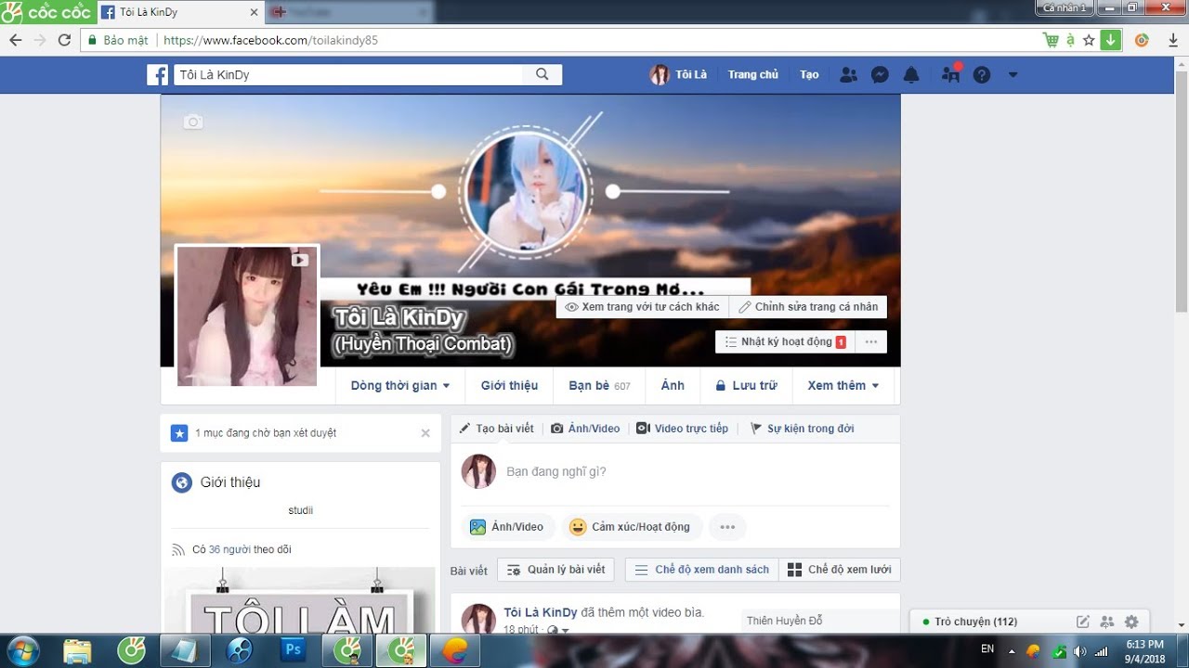Open the new message compose icon in chat bar
This screenshot has height=668, width=1189.
tap(1082, 622)
